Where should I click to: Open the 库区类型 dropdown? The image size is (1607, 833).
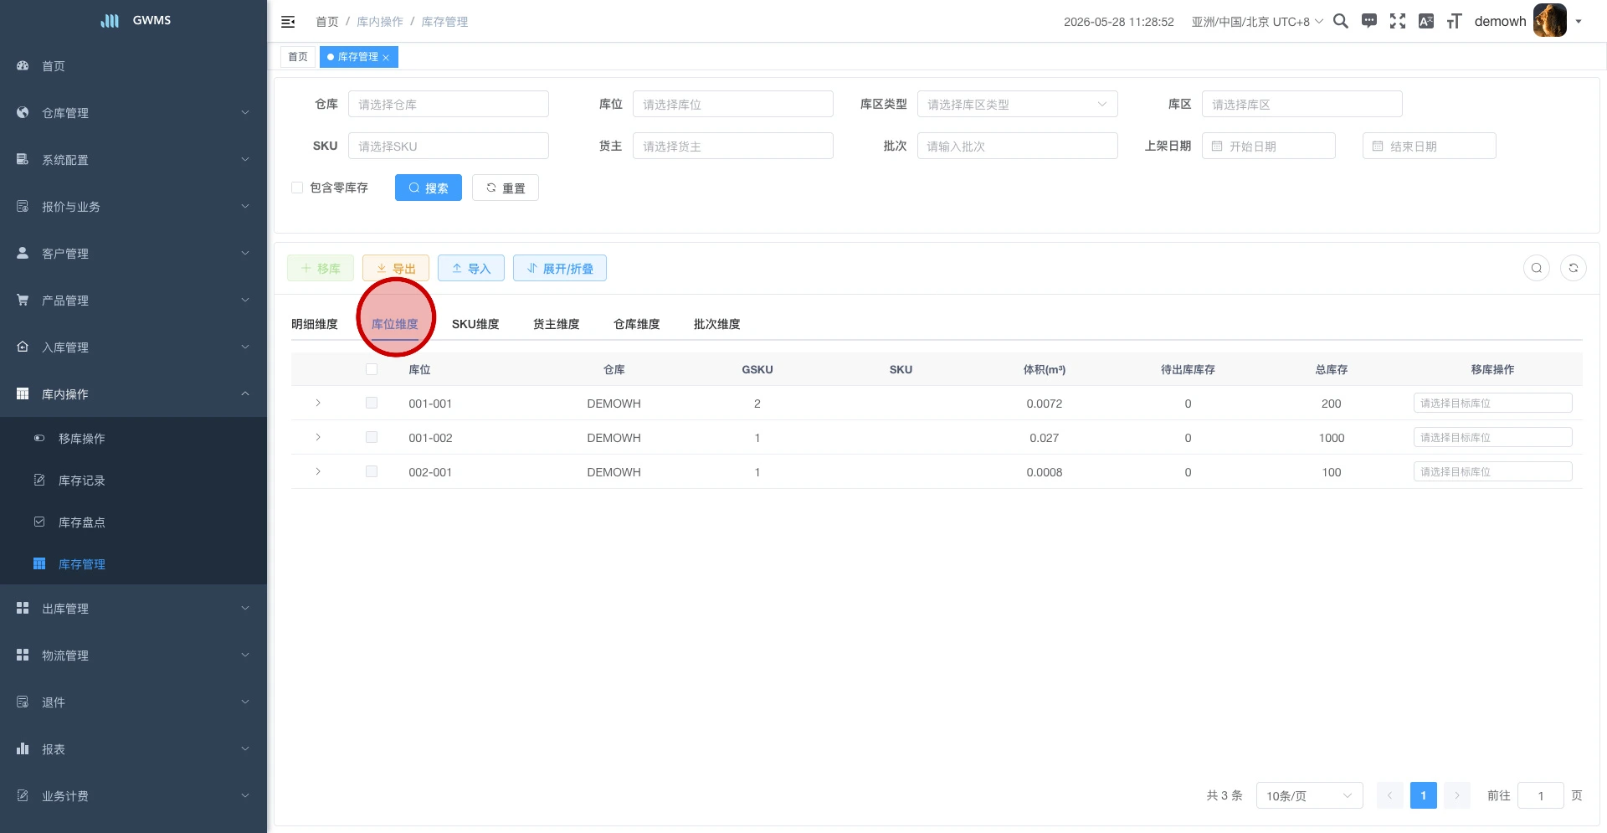[x=1018, y=105]
